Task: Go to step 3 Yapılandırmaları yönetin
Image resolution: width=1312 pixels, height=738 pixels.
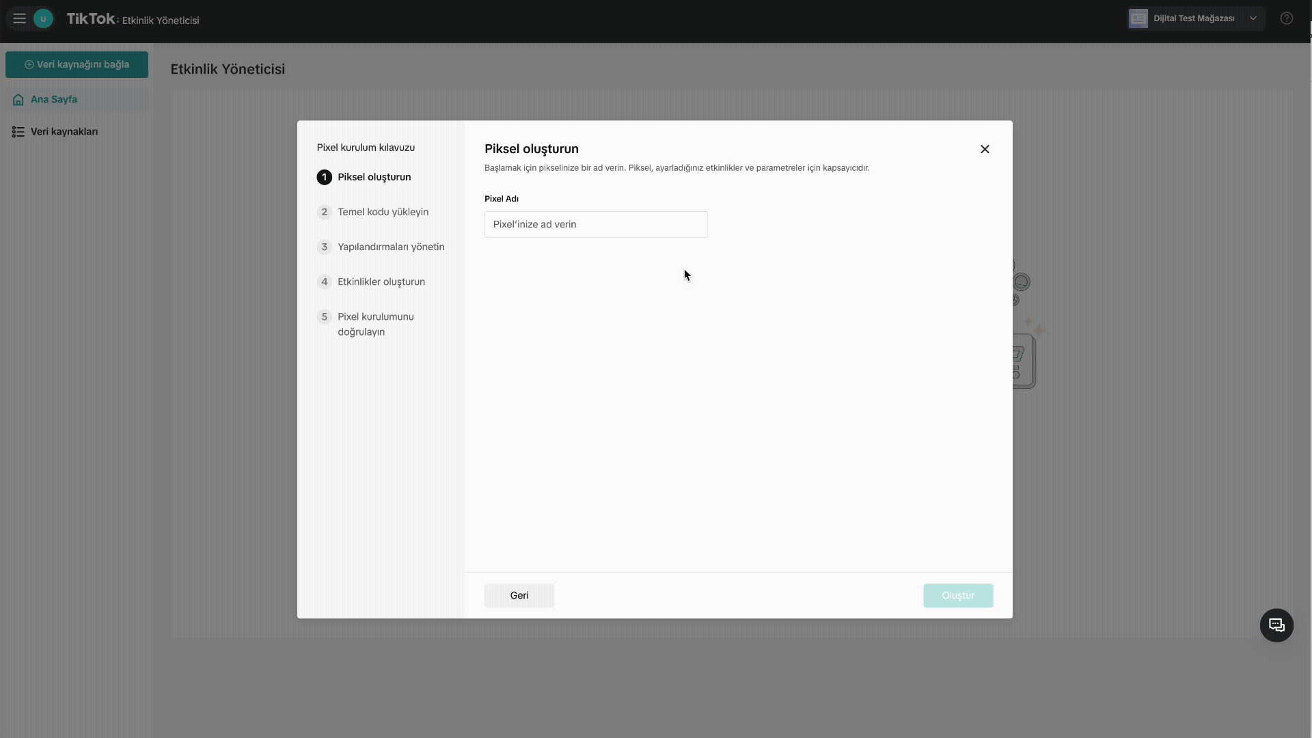Action: coord(390,247)
